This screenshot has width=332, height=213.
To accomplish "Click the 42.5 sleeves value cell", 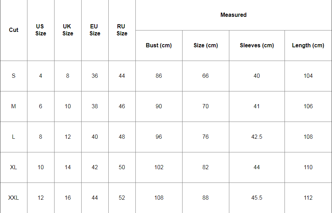I will (x=257, y=137).
